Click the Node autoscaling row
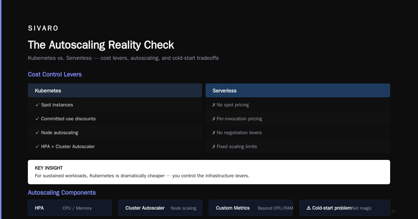Screen dimensions: 418x219 pos(115,132)
